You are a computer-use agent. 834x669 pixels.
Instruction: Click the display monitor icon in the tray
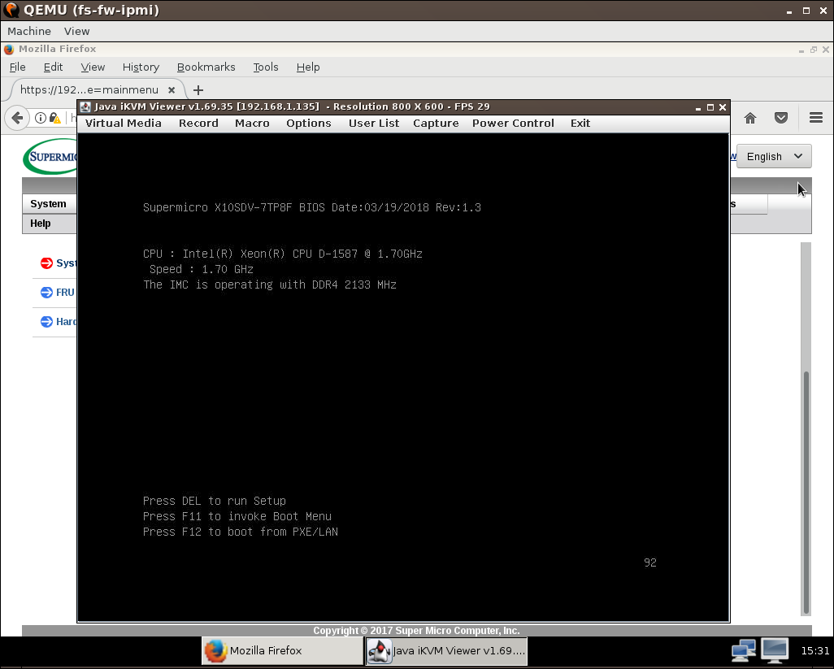click(774, 650)
